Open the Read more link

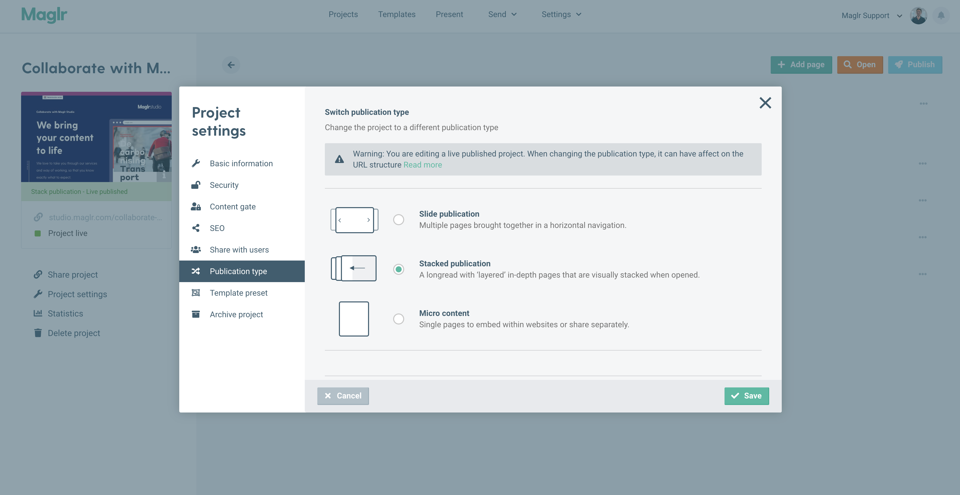(x=423, y=164)
